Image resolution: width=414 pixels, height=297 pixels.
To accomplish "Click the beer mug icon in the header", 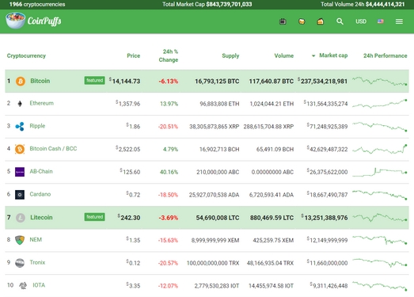I will pyautogui.click(x=302, y=21).
